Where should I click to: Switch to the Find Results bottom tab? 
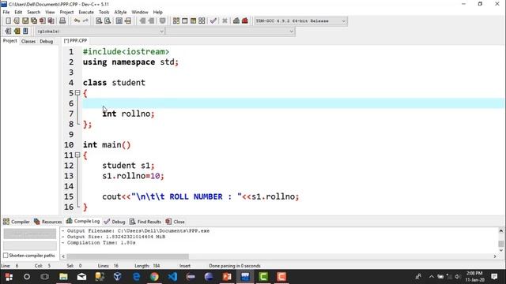coord(145,222)
